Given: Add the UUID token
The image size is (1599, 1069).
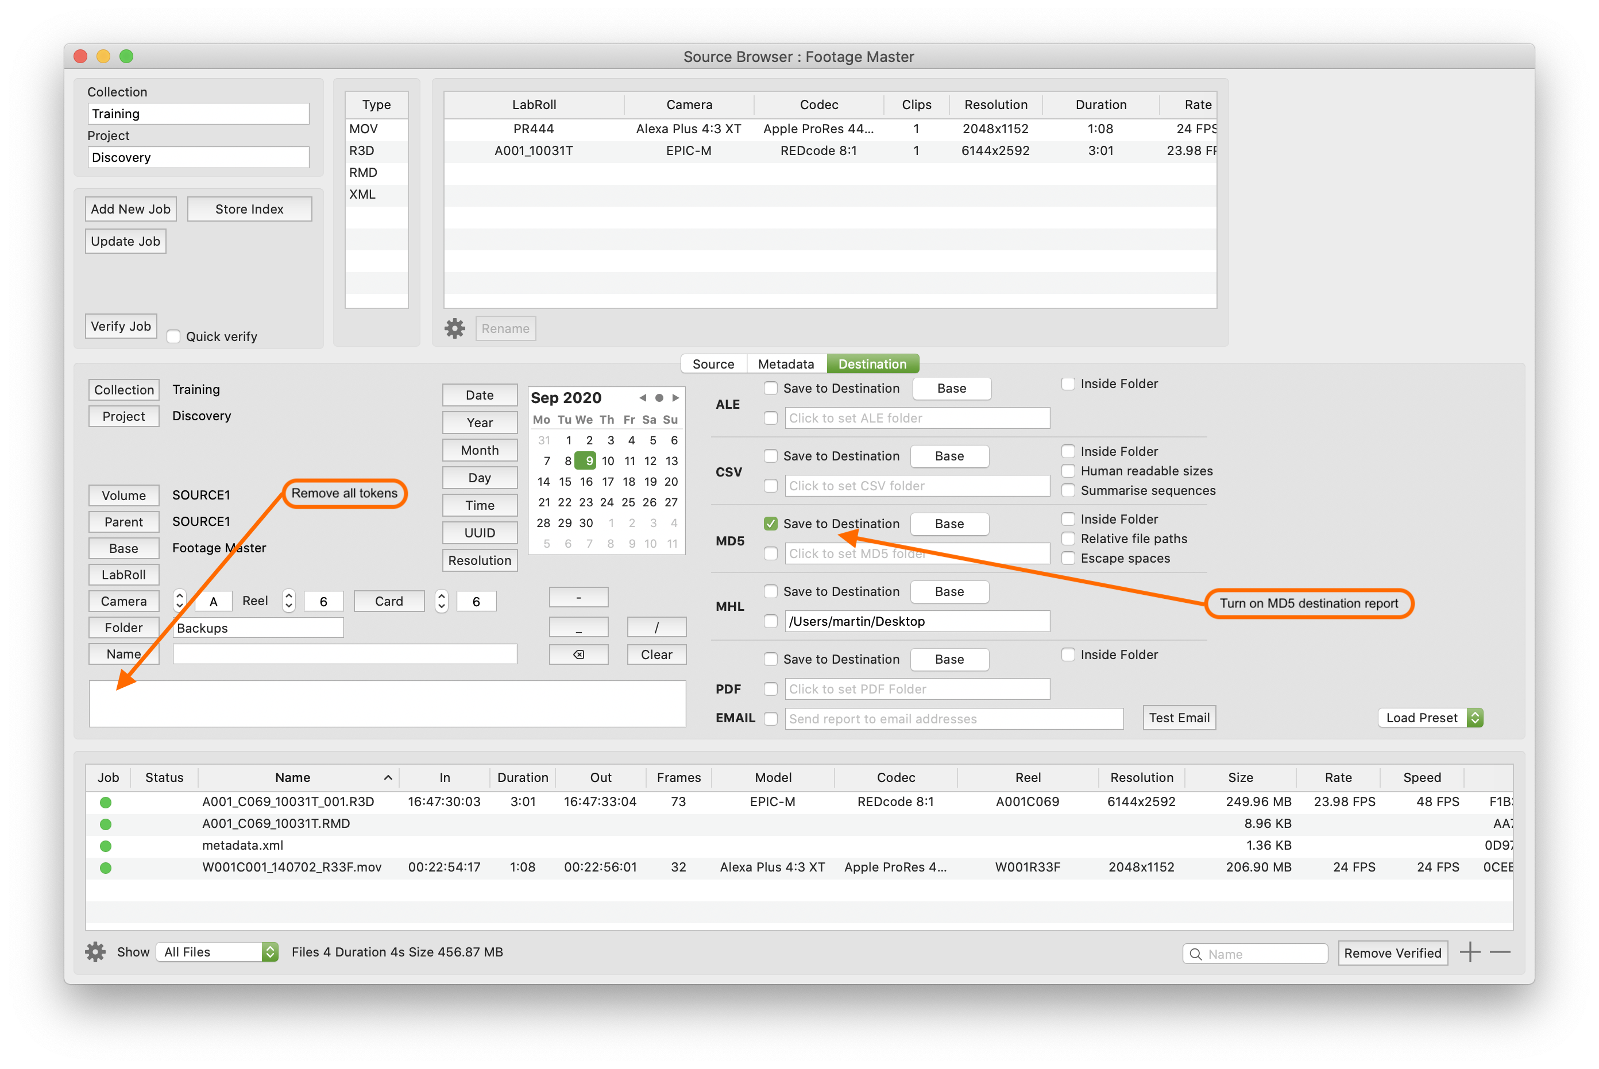Looking at the screenshot, I should (x=480, y=533).
